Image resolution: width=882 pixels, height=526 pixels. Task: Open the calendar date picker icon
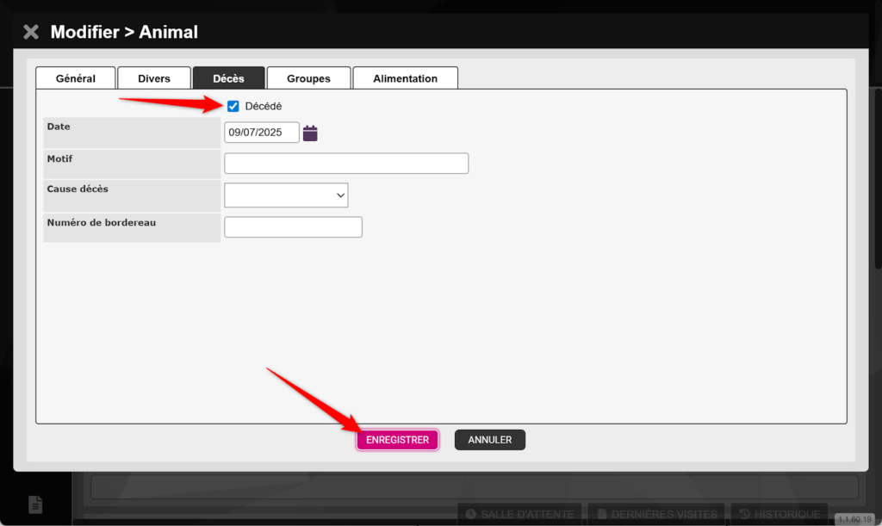click(310, 133)
